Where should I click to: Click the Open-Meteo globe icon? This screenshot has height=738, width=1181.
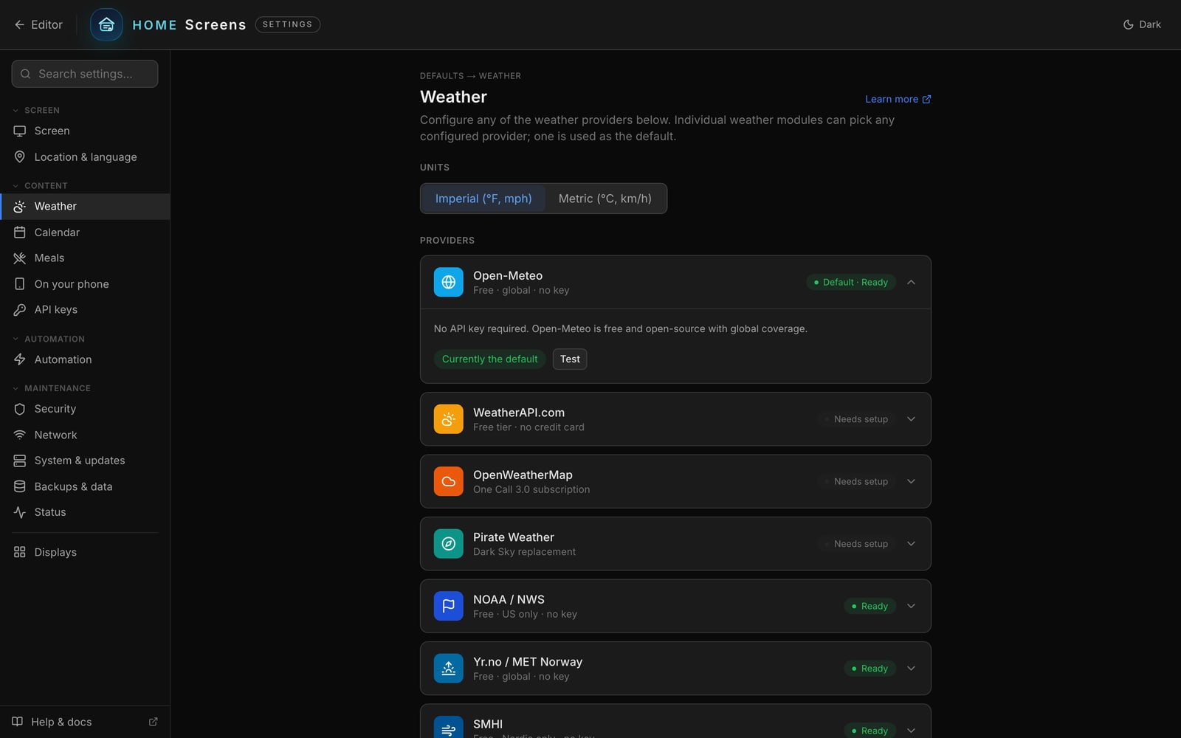[448, 282]
